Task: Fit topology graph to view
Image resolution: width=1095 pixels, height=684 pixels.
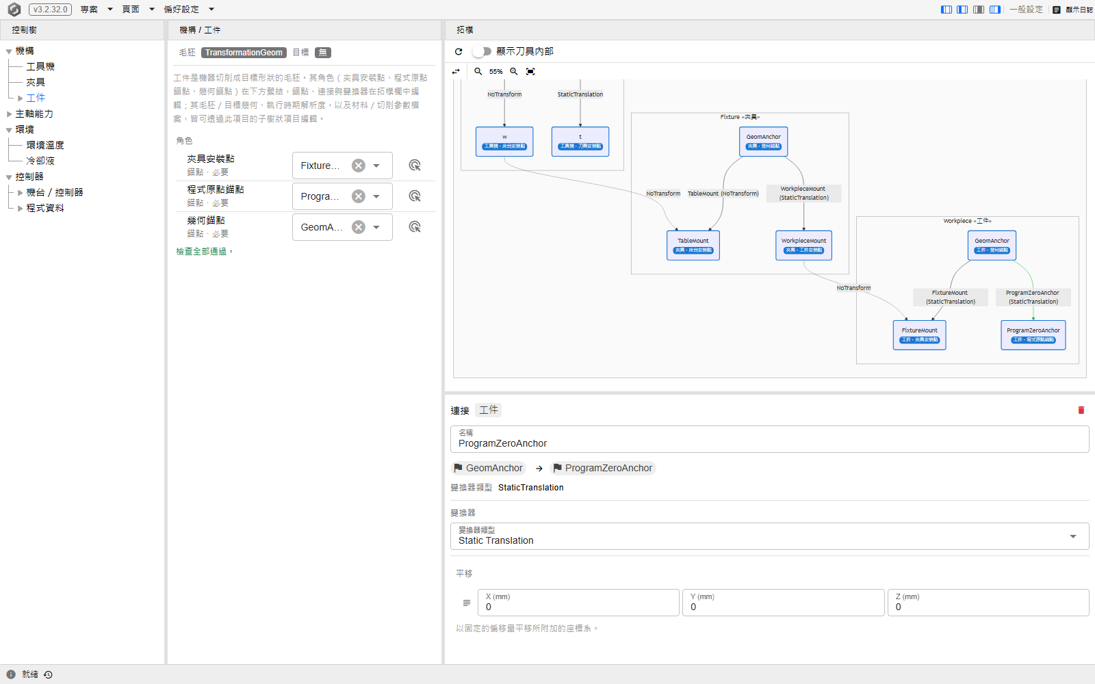Action: [530, 71]
